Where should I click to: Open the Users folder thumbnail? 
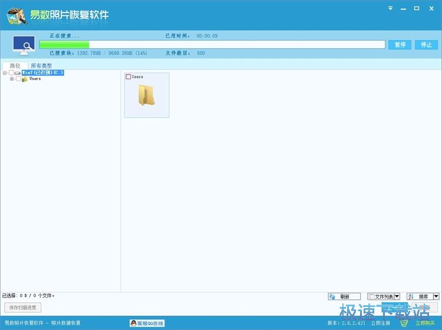[x=147, y=95]
